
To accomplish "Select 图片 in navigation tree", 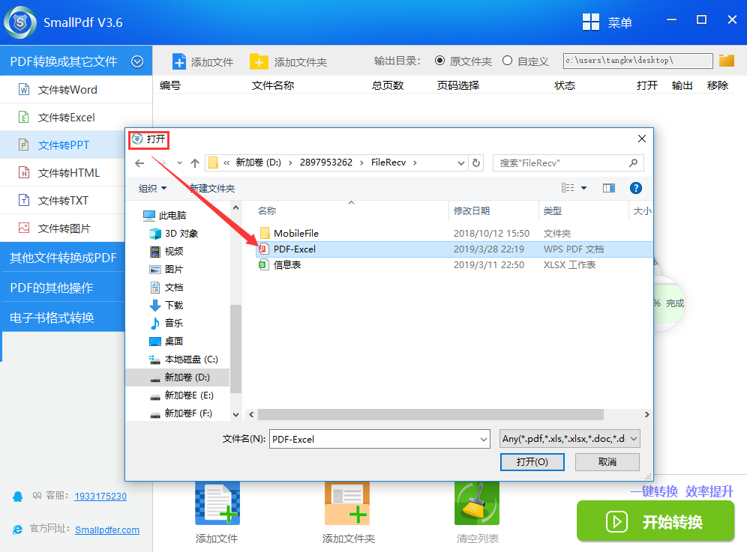I will [166, 270].
